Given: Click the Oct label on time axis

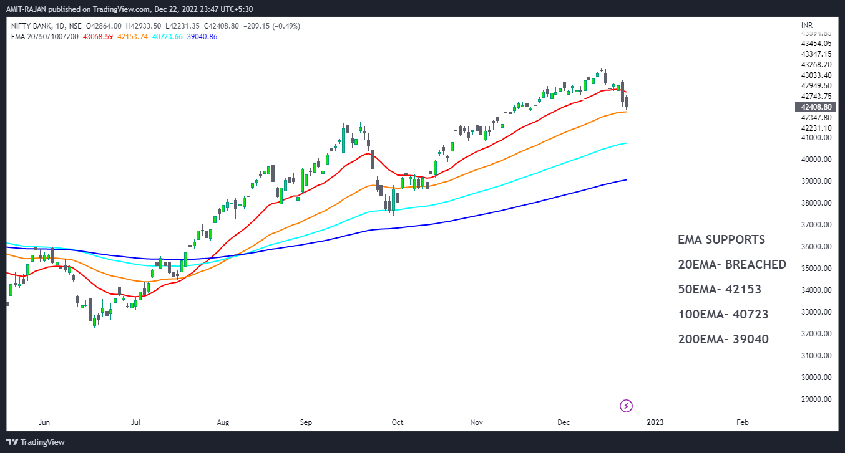Looking at the screenshot, I should pyautogui.click(x=398, y=422).
